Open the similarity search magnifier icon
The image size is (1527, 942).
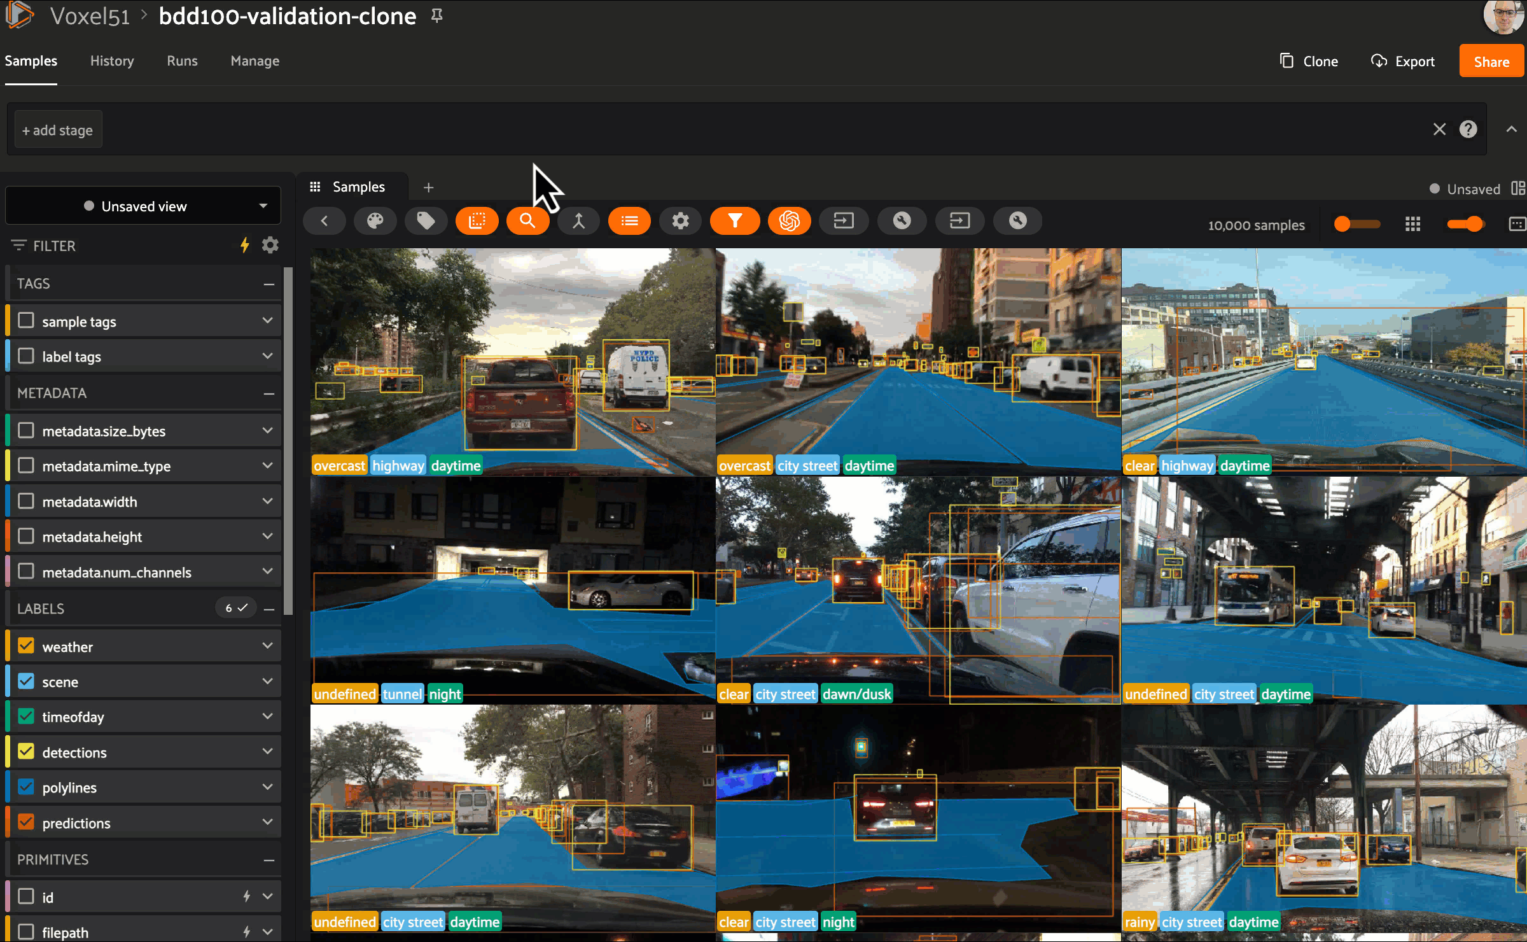click(x=527, y=221)
